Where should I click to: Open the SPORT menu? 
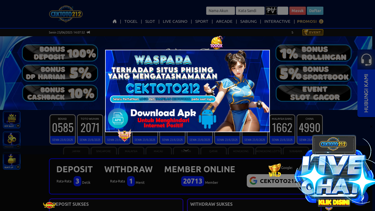(x=202, y=21)
